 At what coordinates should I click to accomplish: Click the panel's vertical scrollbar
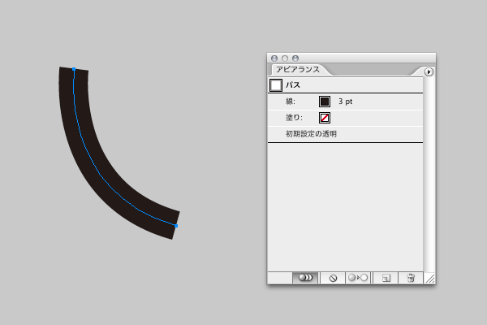(x=429, y=174)
